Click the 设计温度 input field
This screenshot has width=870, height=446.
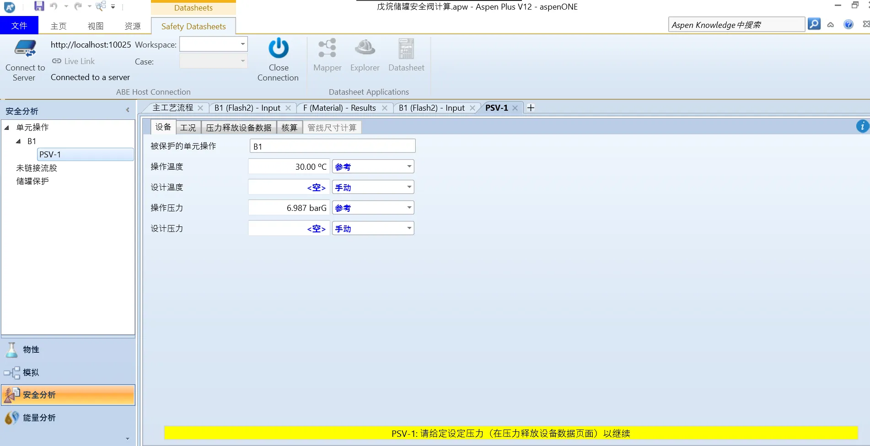(288, 187)
